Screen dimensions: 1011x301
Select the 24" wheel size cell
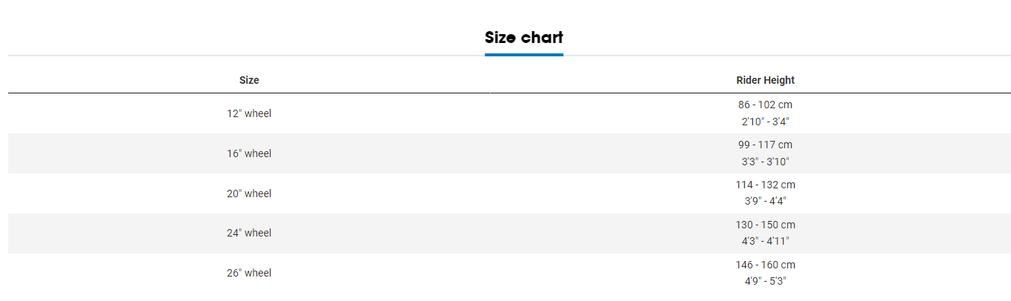249,233
